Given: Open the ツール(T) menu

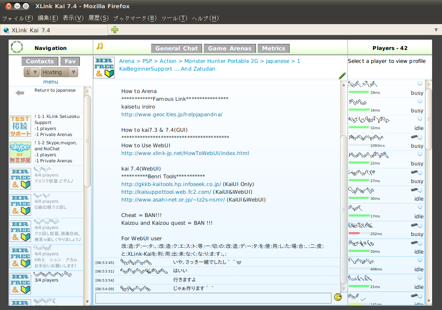Looking at the screenshot, I should pyautogui.click(x=174, y=18).
